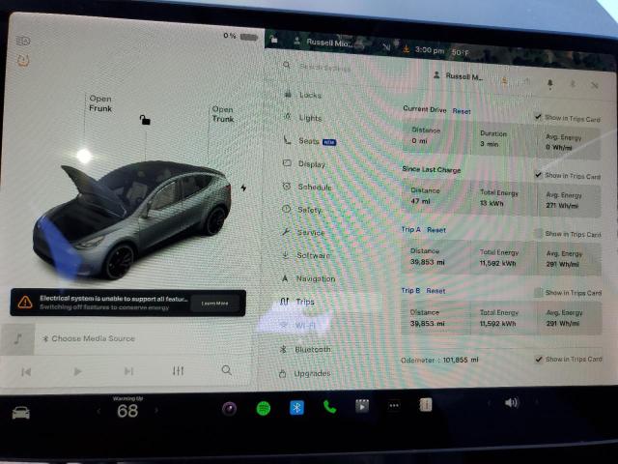Screen dimensions: 618x464
Task: Open the Navigation settings menu
Action: 308,278
